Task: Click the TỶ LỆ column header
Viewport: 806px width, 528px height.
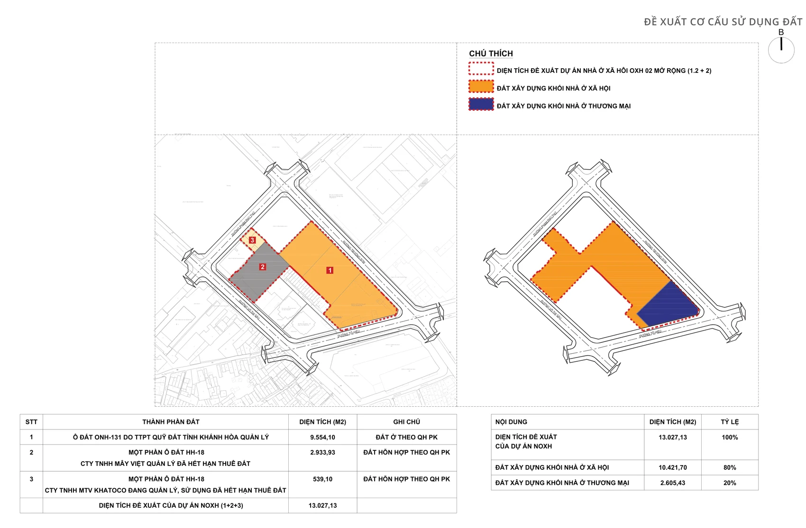Action: (730, 422)
